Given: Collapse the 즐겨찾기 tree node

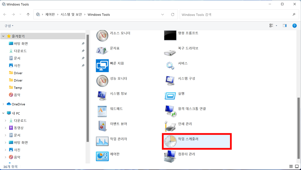Looking at the screenshot, I should [3, 36].
